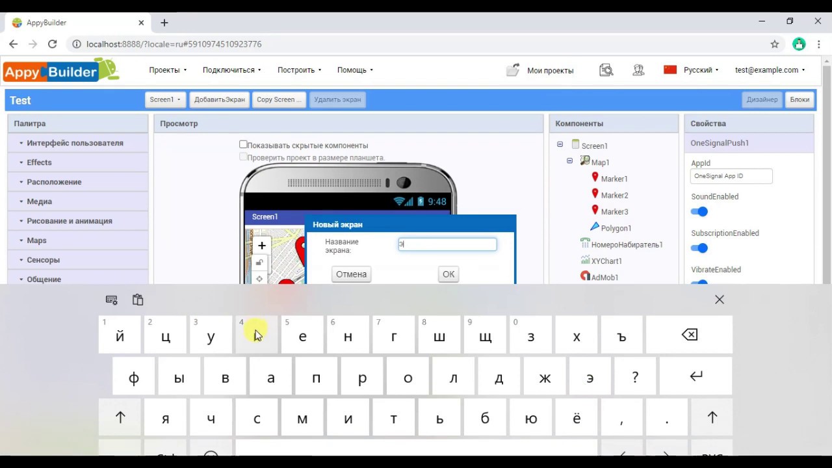The height and width of the screenshot is (468, 832).
Task: Click the AppyBuilder logo
Action: pyautogui.click(x=61, y=70)
